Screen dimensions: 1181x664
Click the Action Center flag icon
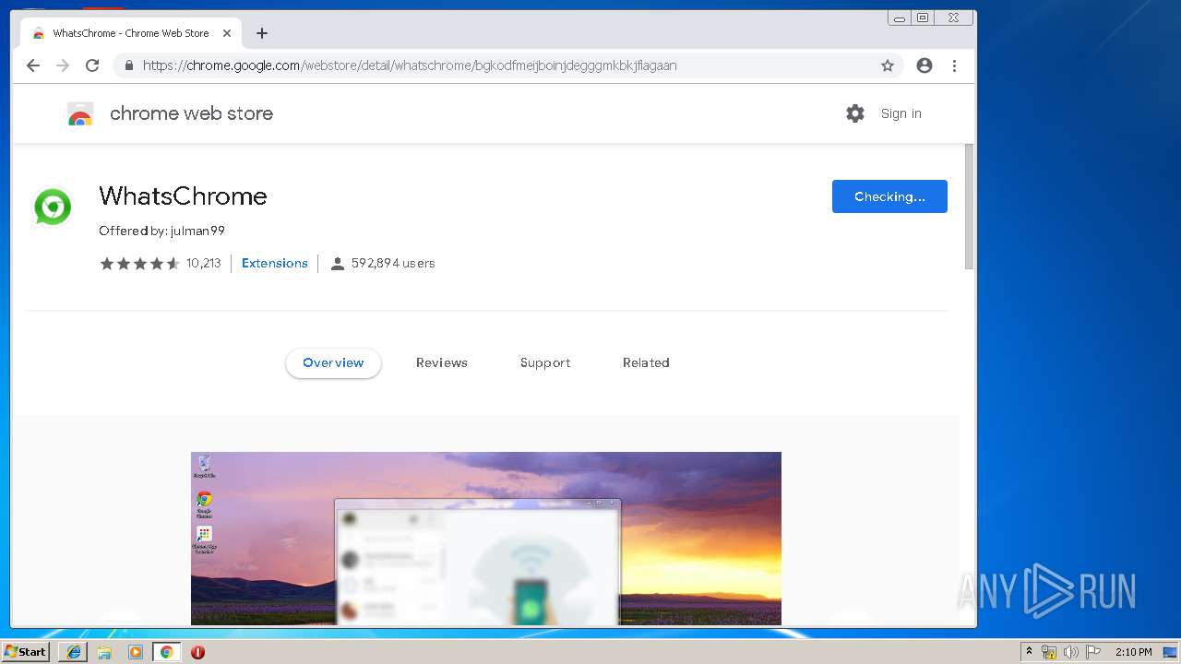pyautogui.click(x=1093, y=652)
